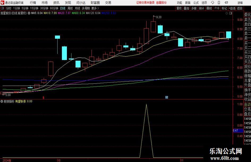Click the 5.08 low price label
Viewport: 251px width, 162px height.
(x=8, y=95)
